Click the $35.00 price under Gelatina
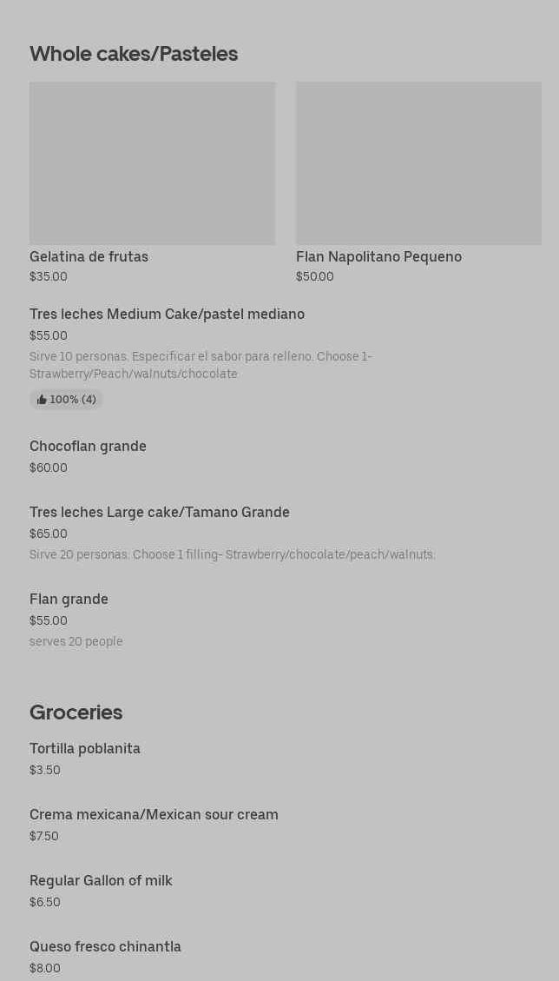559x981 pixels. (x=48, y=276)
